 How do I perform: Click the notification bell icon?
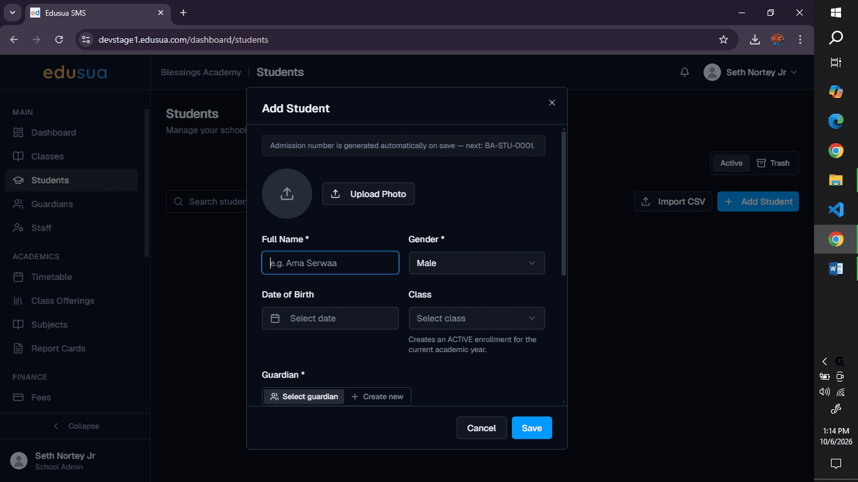(x=685, y=72)
